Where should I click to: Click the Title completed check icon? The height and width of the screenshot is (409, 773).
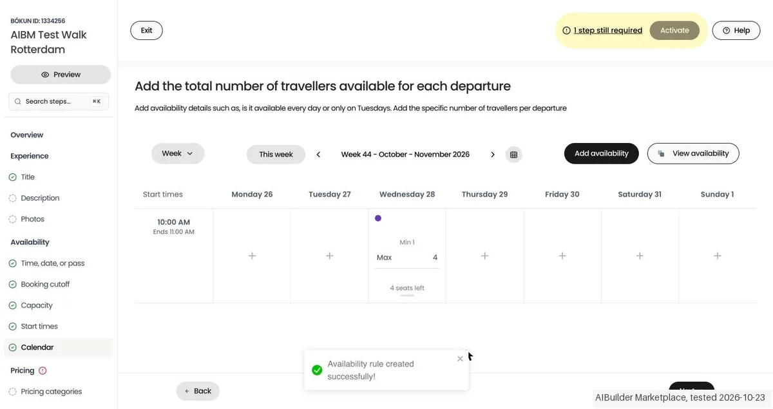click(13, 177)
